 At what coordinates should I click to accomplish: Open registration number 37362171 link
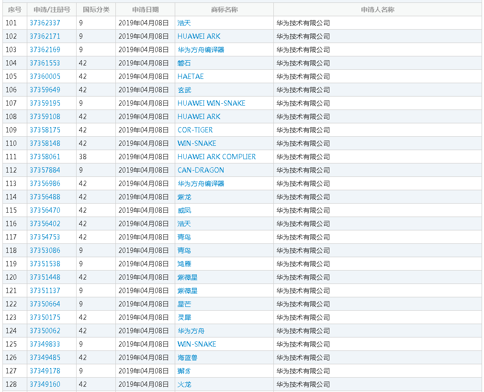pyautogui.click(x=45, y=36)
